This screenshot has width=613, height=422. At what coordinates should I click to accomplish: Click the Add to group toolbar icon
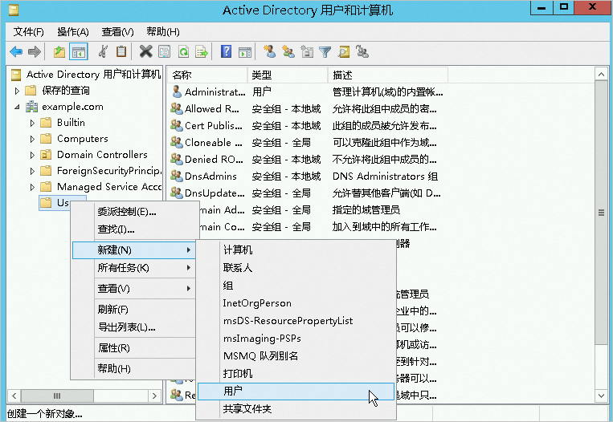362,51
